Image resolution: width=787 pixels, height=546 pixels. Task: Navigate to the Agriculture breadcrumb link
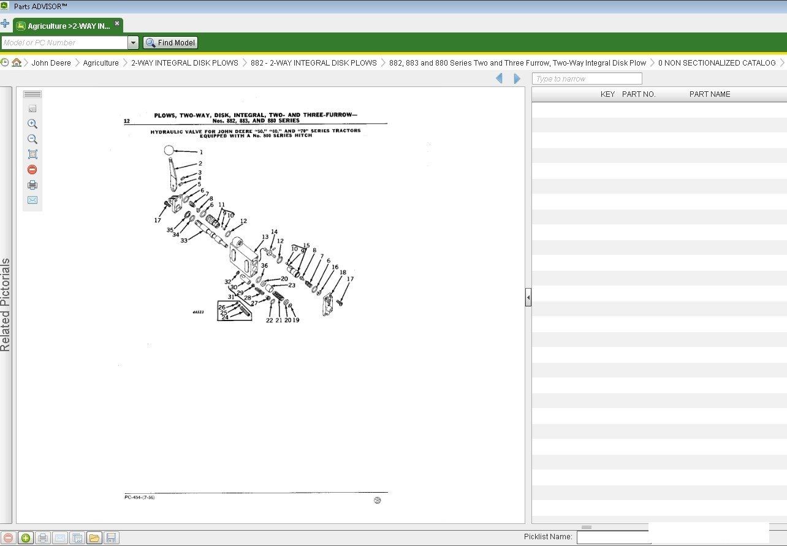point(101,63)
